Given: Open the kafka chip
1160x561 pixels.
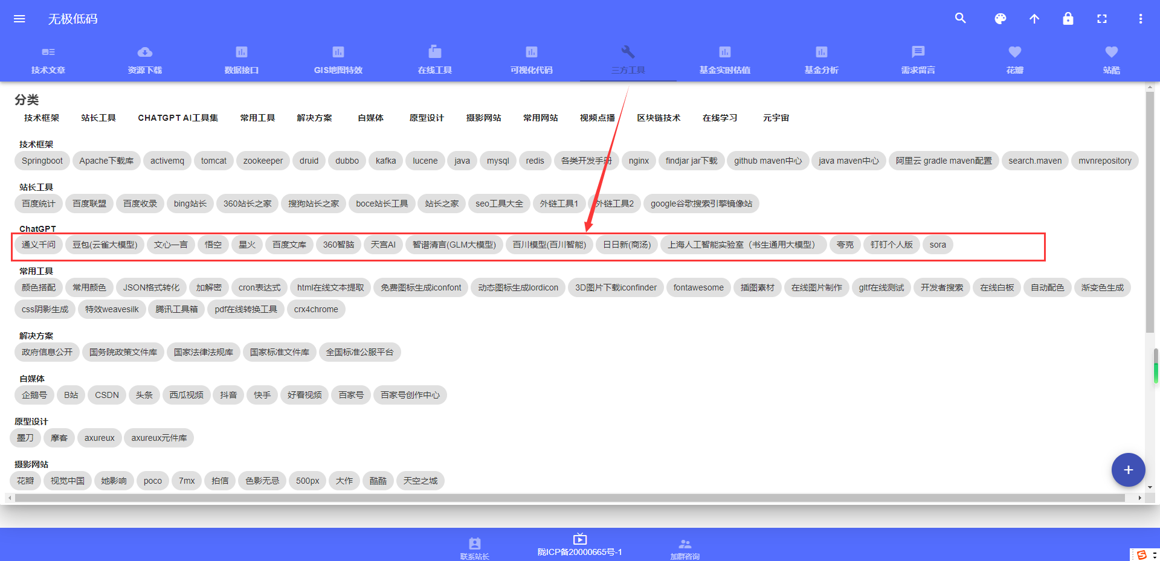Looking at the screenshot, I should (x=386, y=161).
